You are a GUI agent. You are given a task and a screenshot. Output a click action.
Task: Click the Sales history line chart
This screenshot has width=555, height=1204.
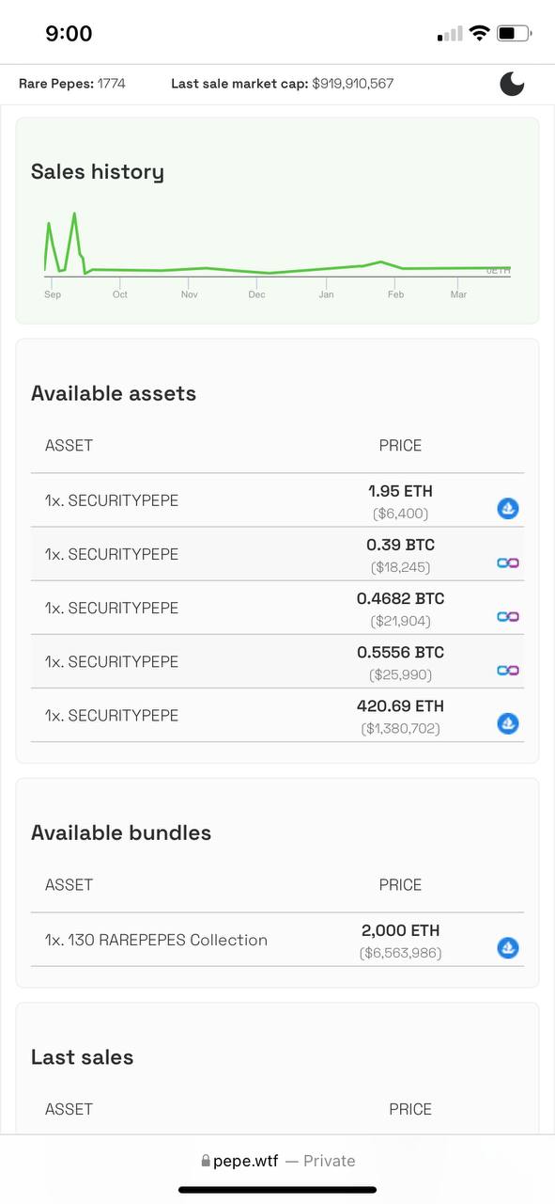pos(278,245)
